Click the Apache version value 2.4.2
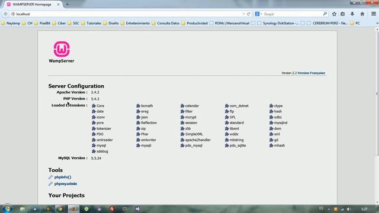The image size is (379, 213). coord(95,92)
